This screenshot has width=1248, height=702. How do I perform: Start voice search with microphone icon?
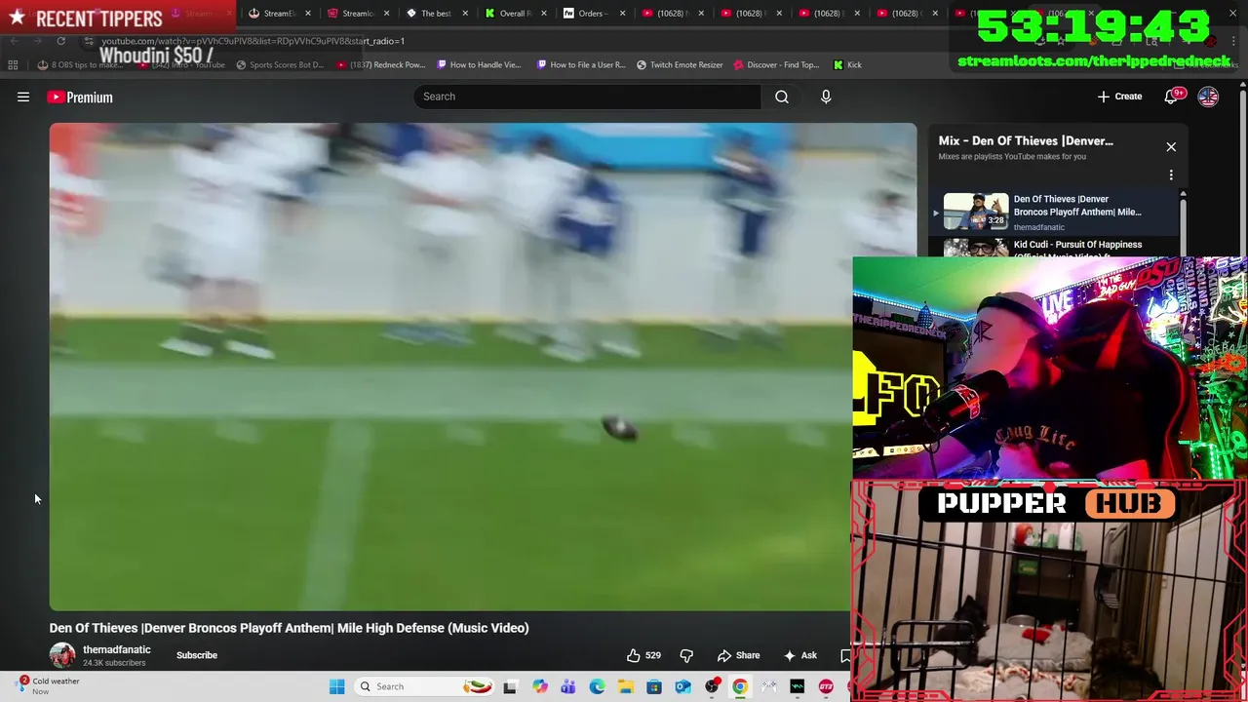(826, 97)
